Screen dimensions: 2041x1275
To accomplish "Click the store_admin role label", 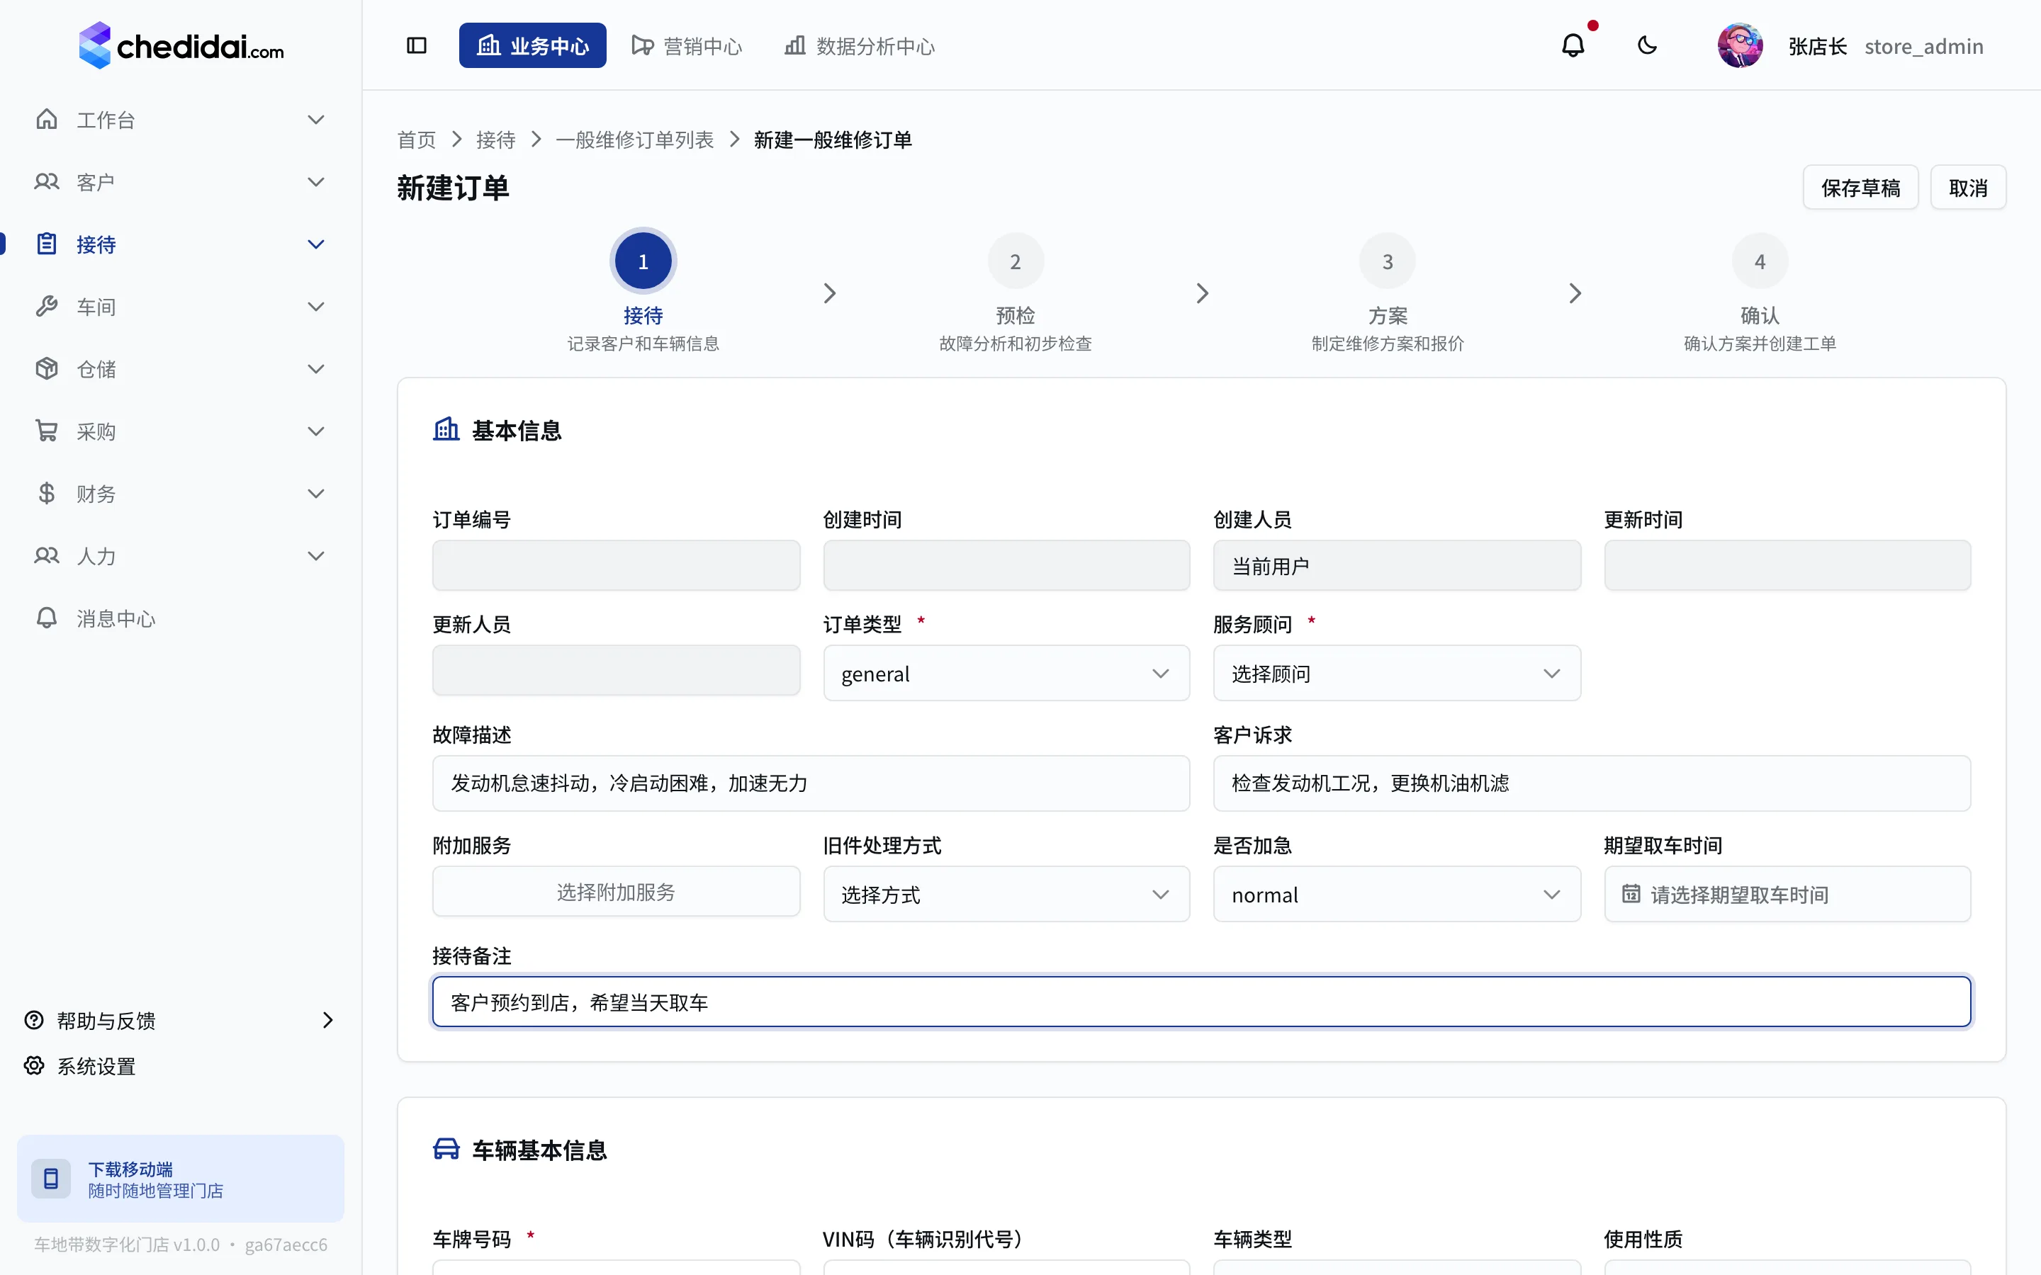I will point(1923,46).
